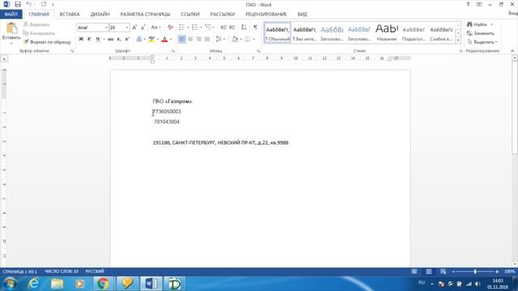Viewport: 518px width, 291px height.
Task: Switch to Read Mode view icon
Action: pyautogui.click(x=414, y=272)
